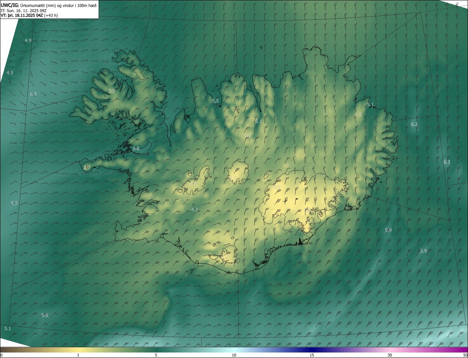Screen dimensions: 468x358
Task: Click the 5 tick on the colour scale
Action: (x=156, y=355)
